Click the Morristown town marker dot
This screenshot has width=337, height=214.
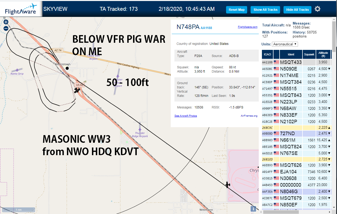point(67,68)
